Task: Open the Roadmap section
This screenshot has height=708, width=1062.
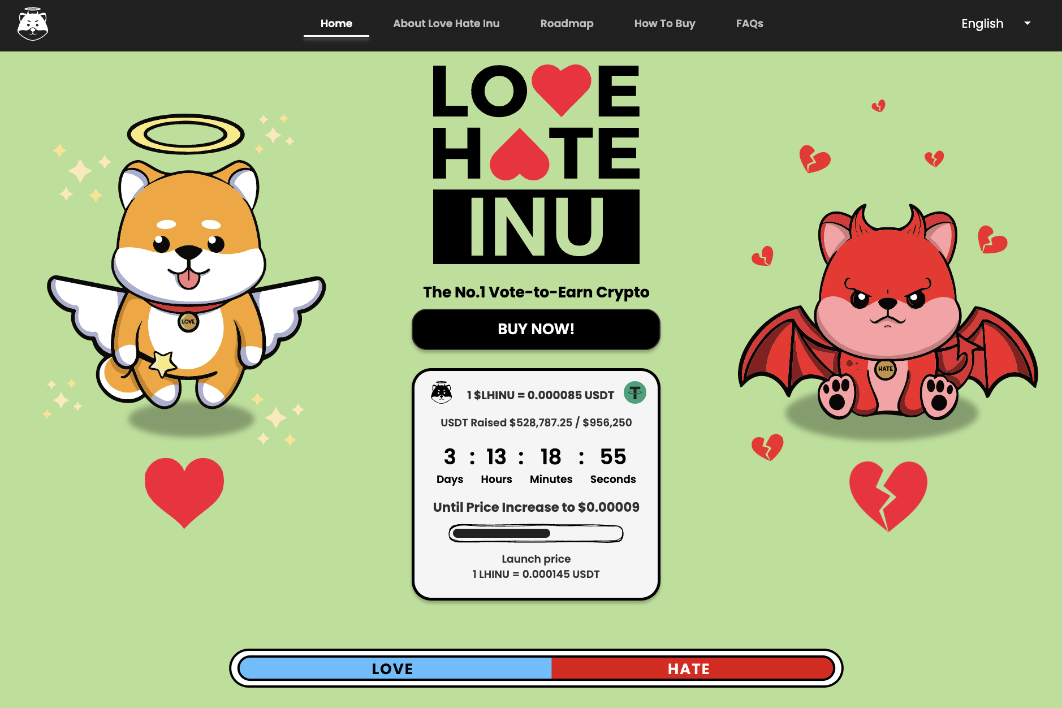Action: (567, 24)
